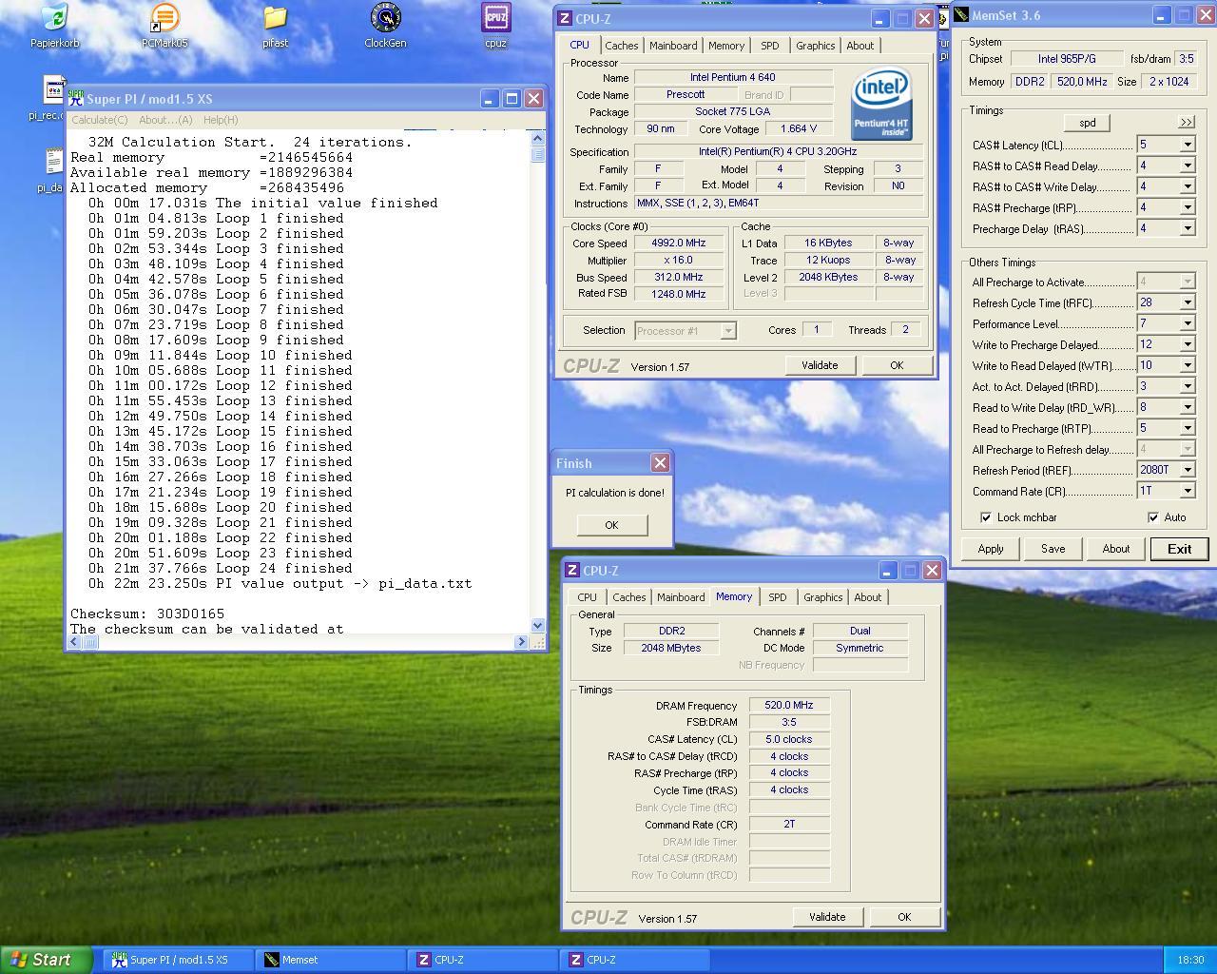Image resolution: width=1217 pixels, height=974 pixels.
Task: Toggle the Lock mchbar checkbox
Action: click(986, 517)
